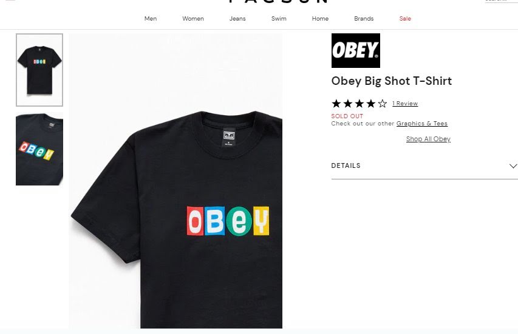Viewport: 518px width, 334px height.
Task: Open the DETAILS accordion label
Action: [346, 165]
